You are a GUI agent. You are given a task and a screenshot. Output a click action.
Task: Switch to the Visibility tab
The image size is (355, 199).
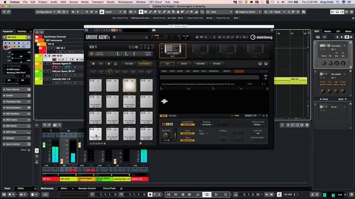[22, 32]
